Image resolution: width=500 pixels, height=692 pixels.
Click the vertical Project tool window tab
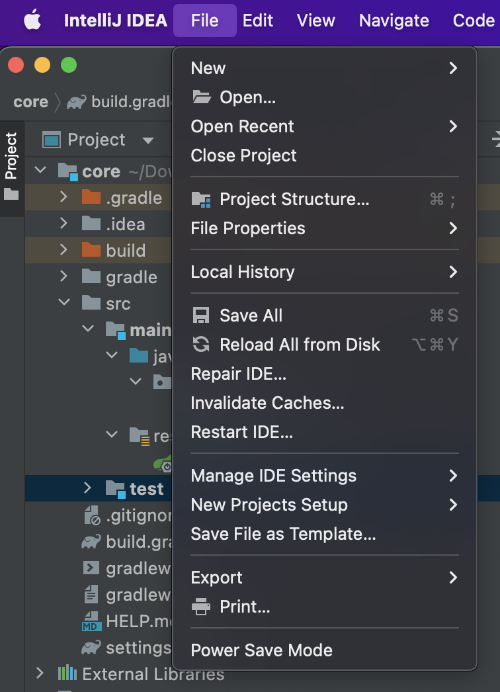[11, 157]
